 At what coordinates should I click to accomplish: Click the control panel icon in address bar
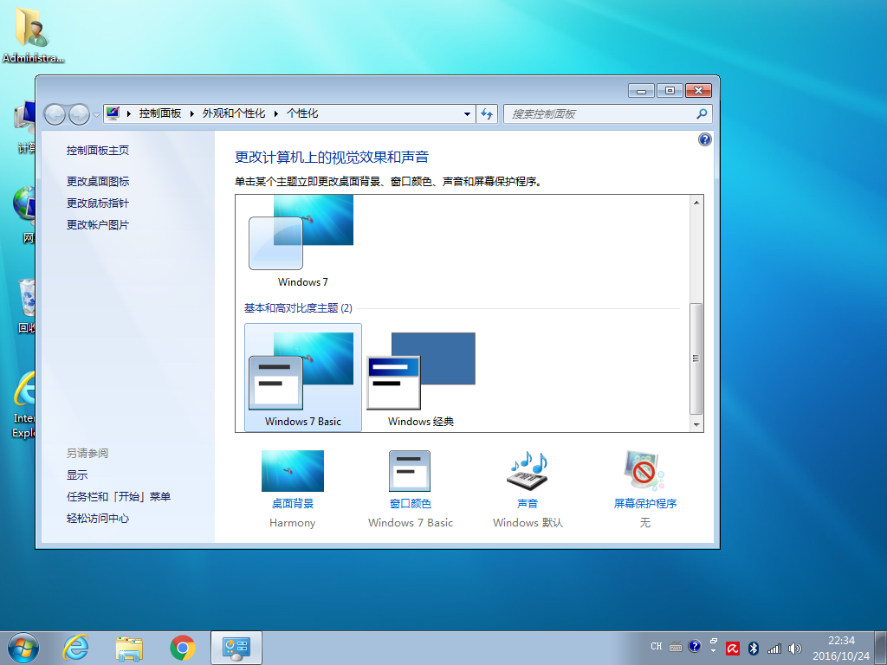click(113, 113)
